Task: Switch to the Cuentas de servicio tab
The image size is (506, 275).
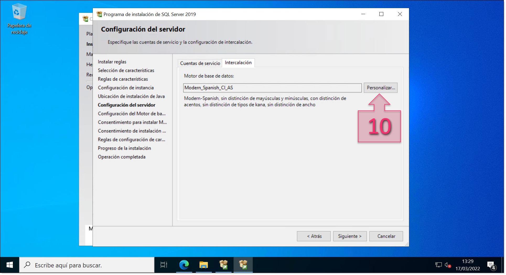Action: pos(200,63)
